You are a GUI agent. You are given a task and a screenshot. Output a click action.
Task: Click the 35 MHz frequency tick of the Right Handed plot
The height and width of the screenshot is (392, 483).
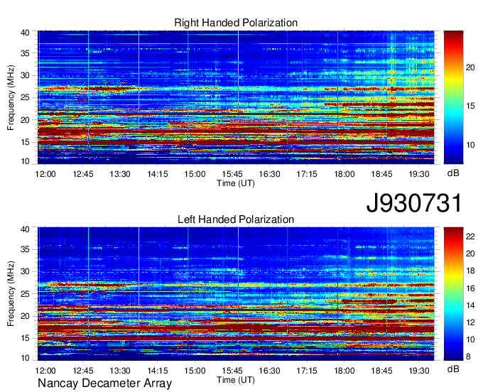(26, 53)
